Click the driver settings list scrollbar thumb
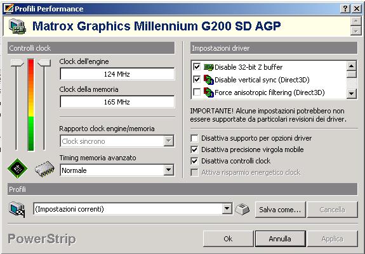The image size is (365, 254). tap(352, 74)
